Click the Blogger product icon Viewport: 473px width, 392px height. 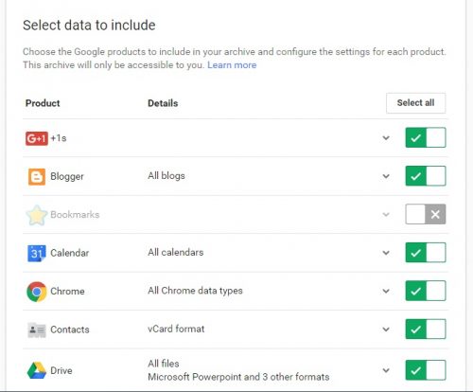37,176
